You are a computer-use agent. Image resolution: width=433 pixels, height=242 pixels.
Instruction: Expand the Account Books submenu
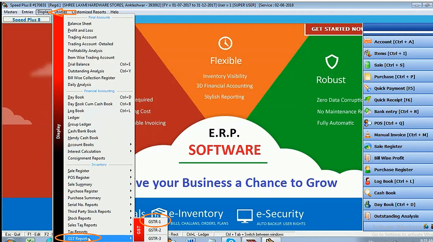[x=99, y=145]
